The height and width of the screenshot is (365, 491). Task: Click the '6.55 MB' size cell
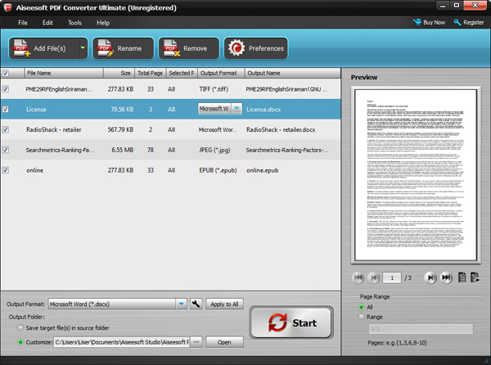click(123, 150)
